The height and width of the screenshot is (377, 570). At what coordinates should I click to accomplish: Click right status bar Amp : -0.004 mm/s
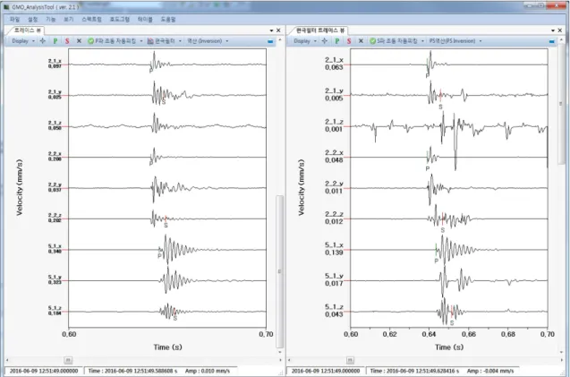pyautogui.click(x=490, y=371)
